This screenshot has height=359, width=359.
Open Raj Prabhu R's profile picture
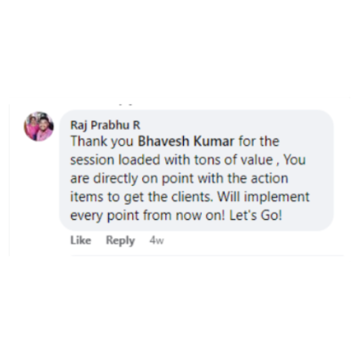point(39,126)
